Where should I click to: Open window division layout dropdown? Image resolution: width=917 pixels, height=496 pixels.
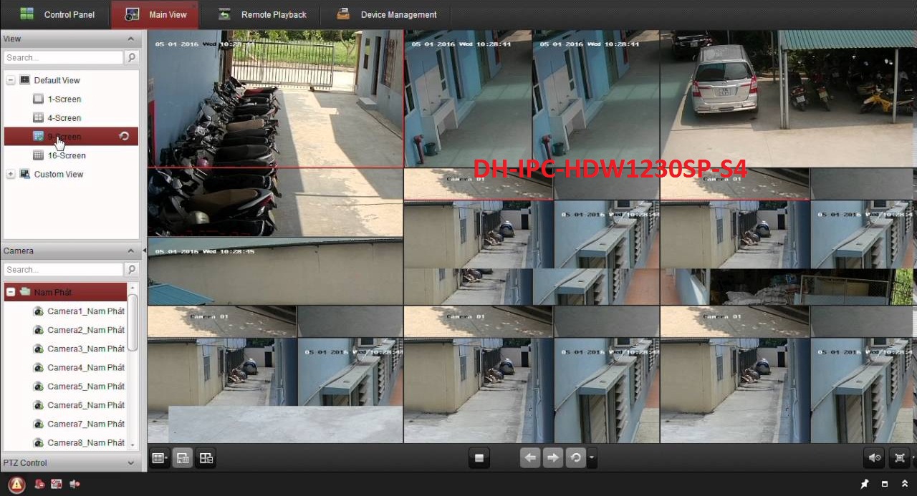click(x=159, y=458)
